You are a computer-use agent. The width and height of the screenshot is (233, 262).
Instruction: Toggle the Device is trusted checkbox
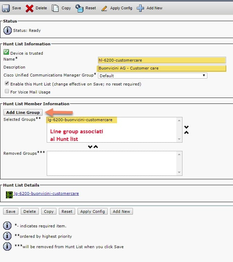coord(6,52)
